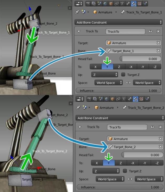The width and height of the screenshot is (165, 192).
Task: Open Up axis dropdown in Target_Bone_2 constraint
Action: tap(106, 171)
